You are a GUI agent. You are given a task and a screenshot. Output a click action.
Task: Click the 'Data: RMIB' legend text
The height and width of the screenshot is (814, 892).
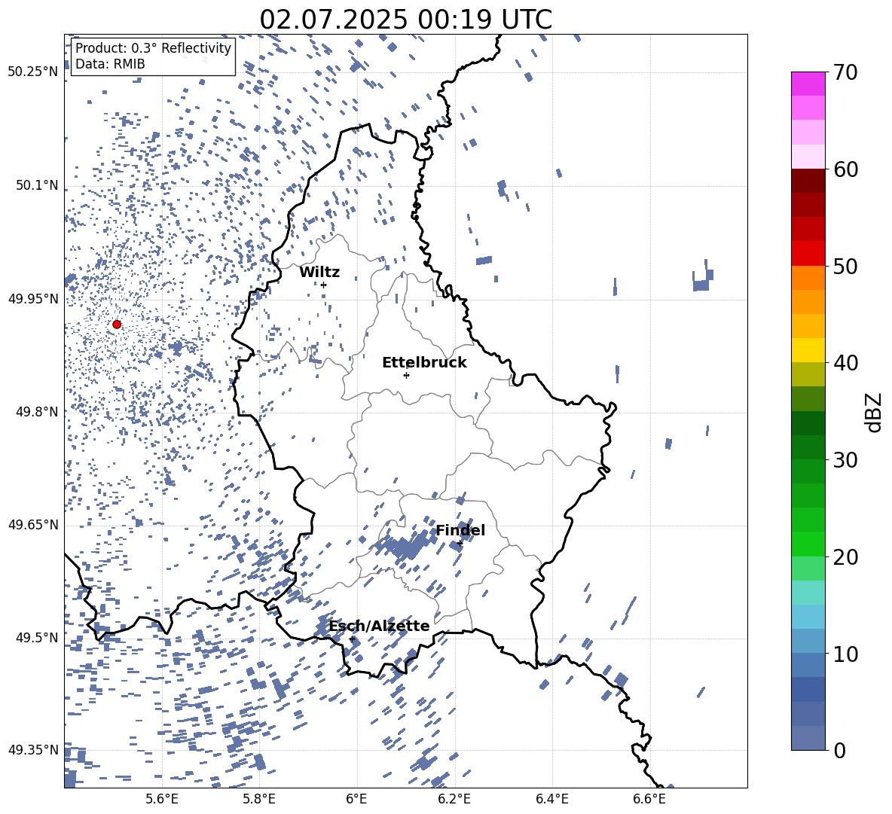click(110, 64)
